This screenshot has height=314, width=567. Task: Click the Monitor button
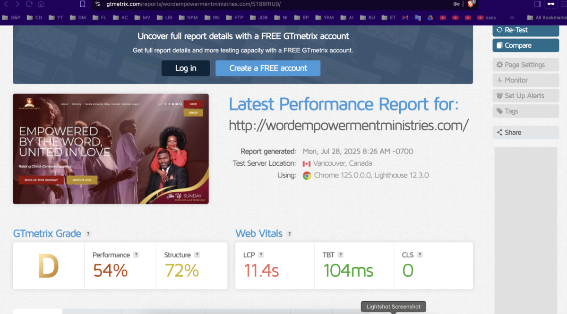[x=525, y=80]
